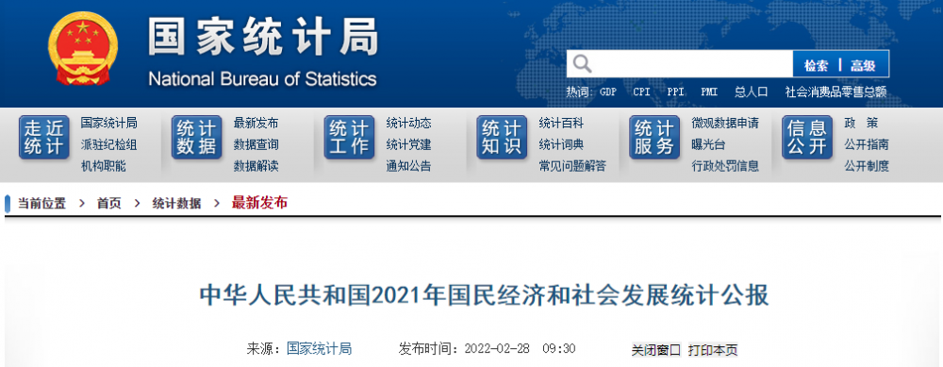Viewport: 943px width, 367px height.
Task: Open the 走近统计 blue tile
Action: pyautogui.click(x=44, y=137)
